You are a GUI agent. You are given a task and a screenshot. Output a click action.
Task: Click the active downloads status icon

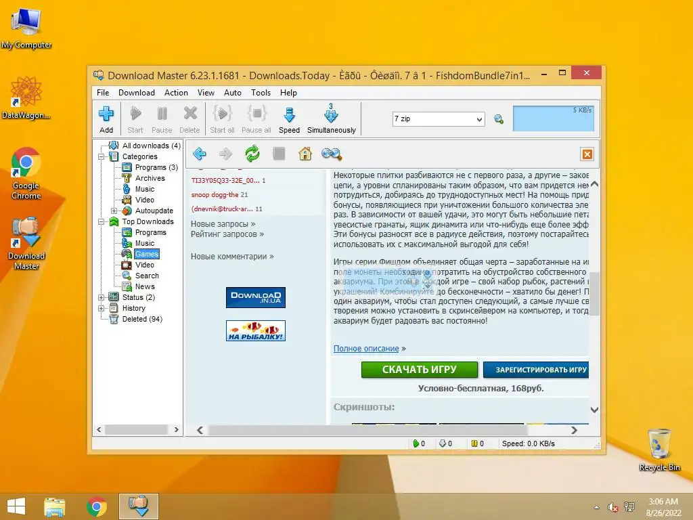416,443
